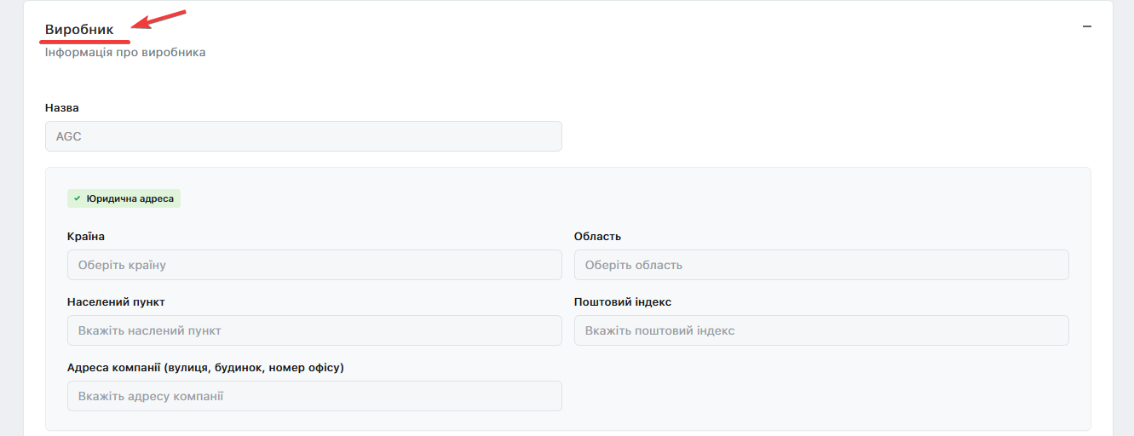The image size is (1134, 436).
Task: Click the Назва field label
Action: pyautogui.click(x=62, y=108)
